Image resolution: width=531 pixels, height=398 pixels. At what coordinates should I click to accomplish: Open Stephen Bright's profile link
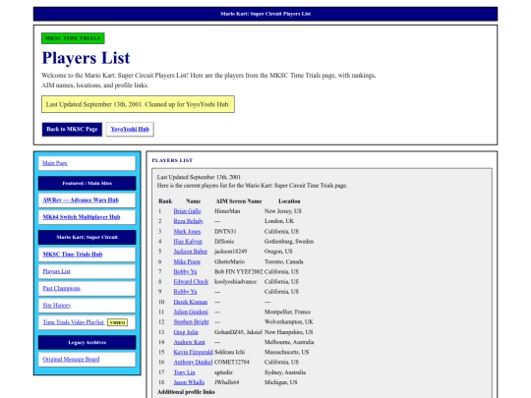[x=192, y=322]
